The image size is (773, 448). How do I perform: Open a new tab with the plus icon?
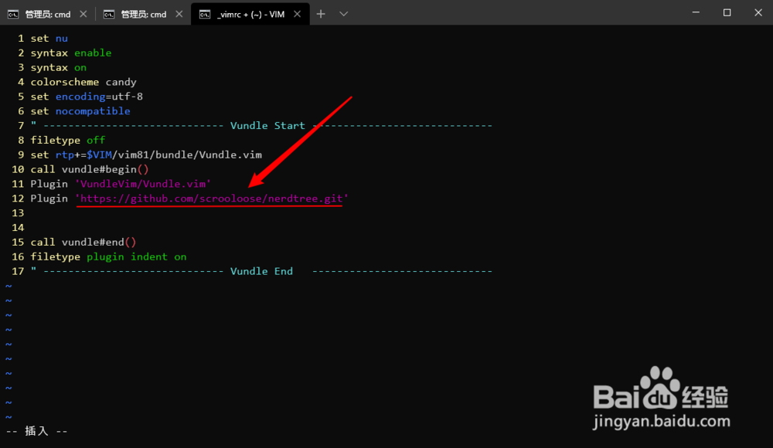[x=320, y=13]
